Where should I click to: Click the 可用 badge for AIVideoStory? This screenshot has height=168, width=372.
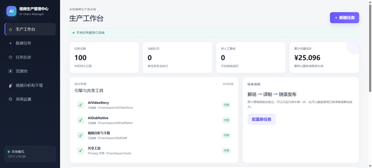(226, 105)
